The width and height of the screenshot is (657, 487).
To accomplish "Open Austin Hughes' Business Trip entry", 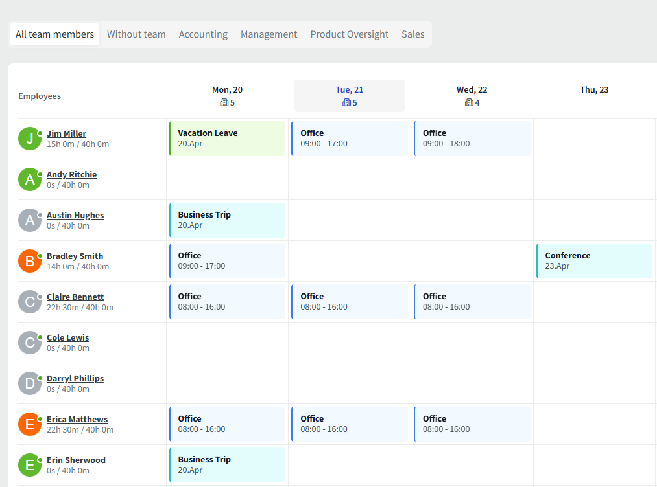I will [227, 220].
